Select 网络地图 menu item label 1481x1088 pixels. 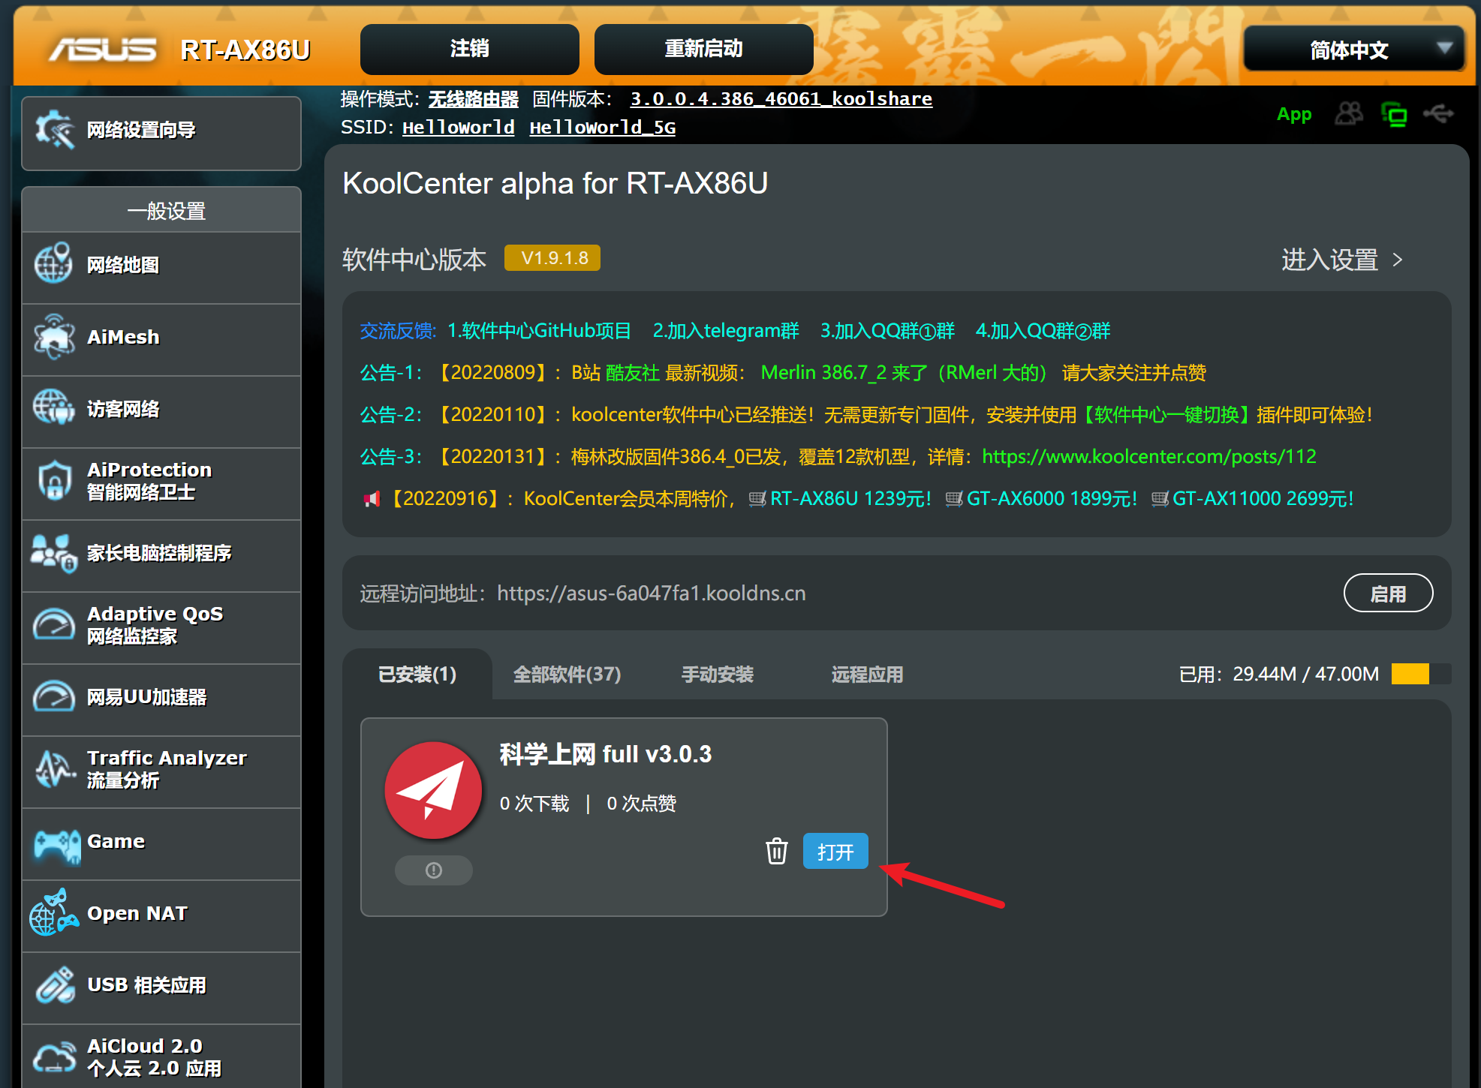click(x=123, y=265)
